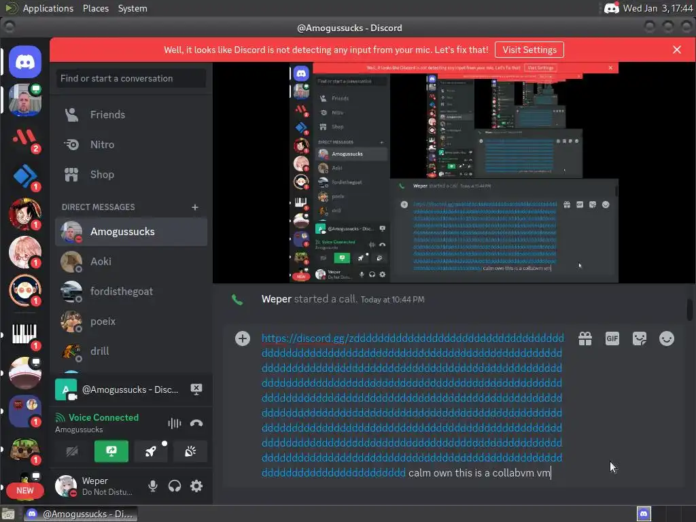This screenshot has width=696, height=522.
Task: Open the fordisthegoat direct message
Action: tap(131, 292)
